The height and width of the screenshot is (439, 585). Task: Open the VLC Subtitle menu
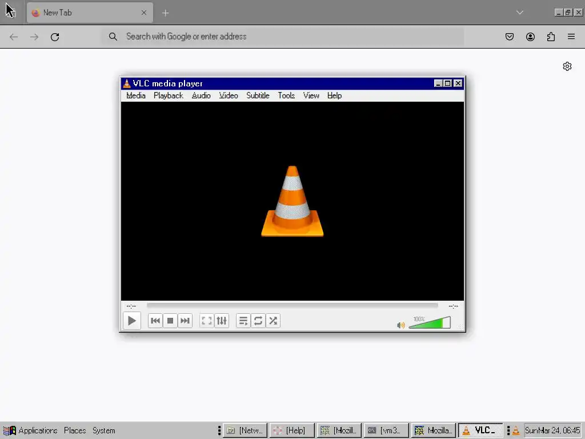(258, 95)
